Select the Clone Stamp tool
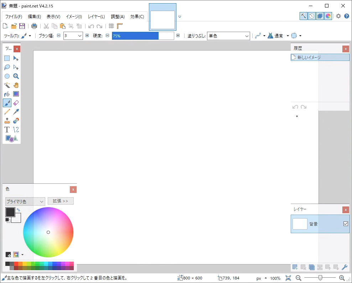The width and height of the screenshot is (352, 283). pyautogui.click(x=7, y=121)
